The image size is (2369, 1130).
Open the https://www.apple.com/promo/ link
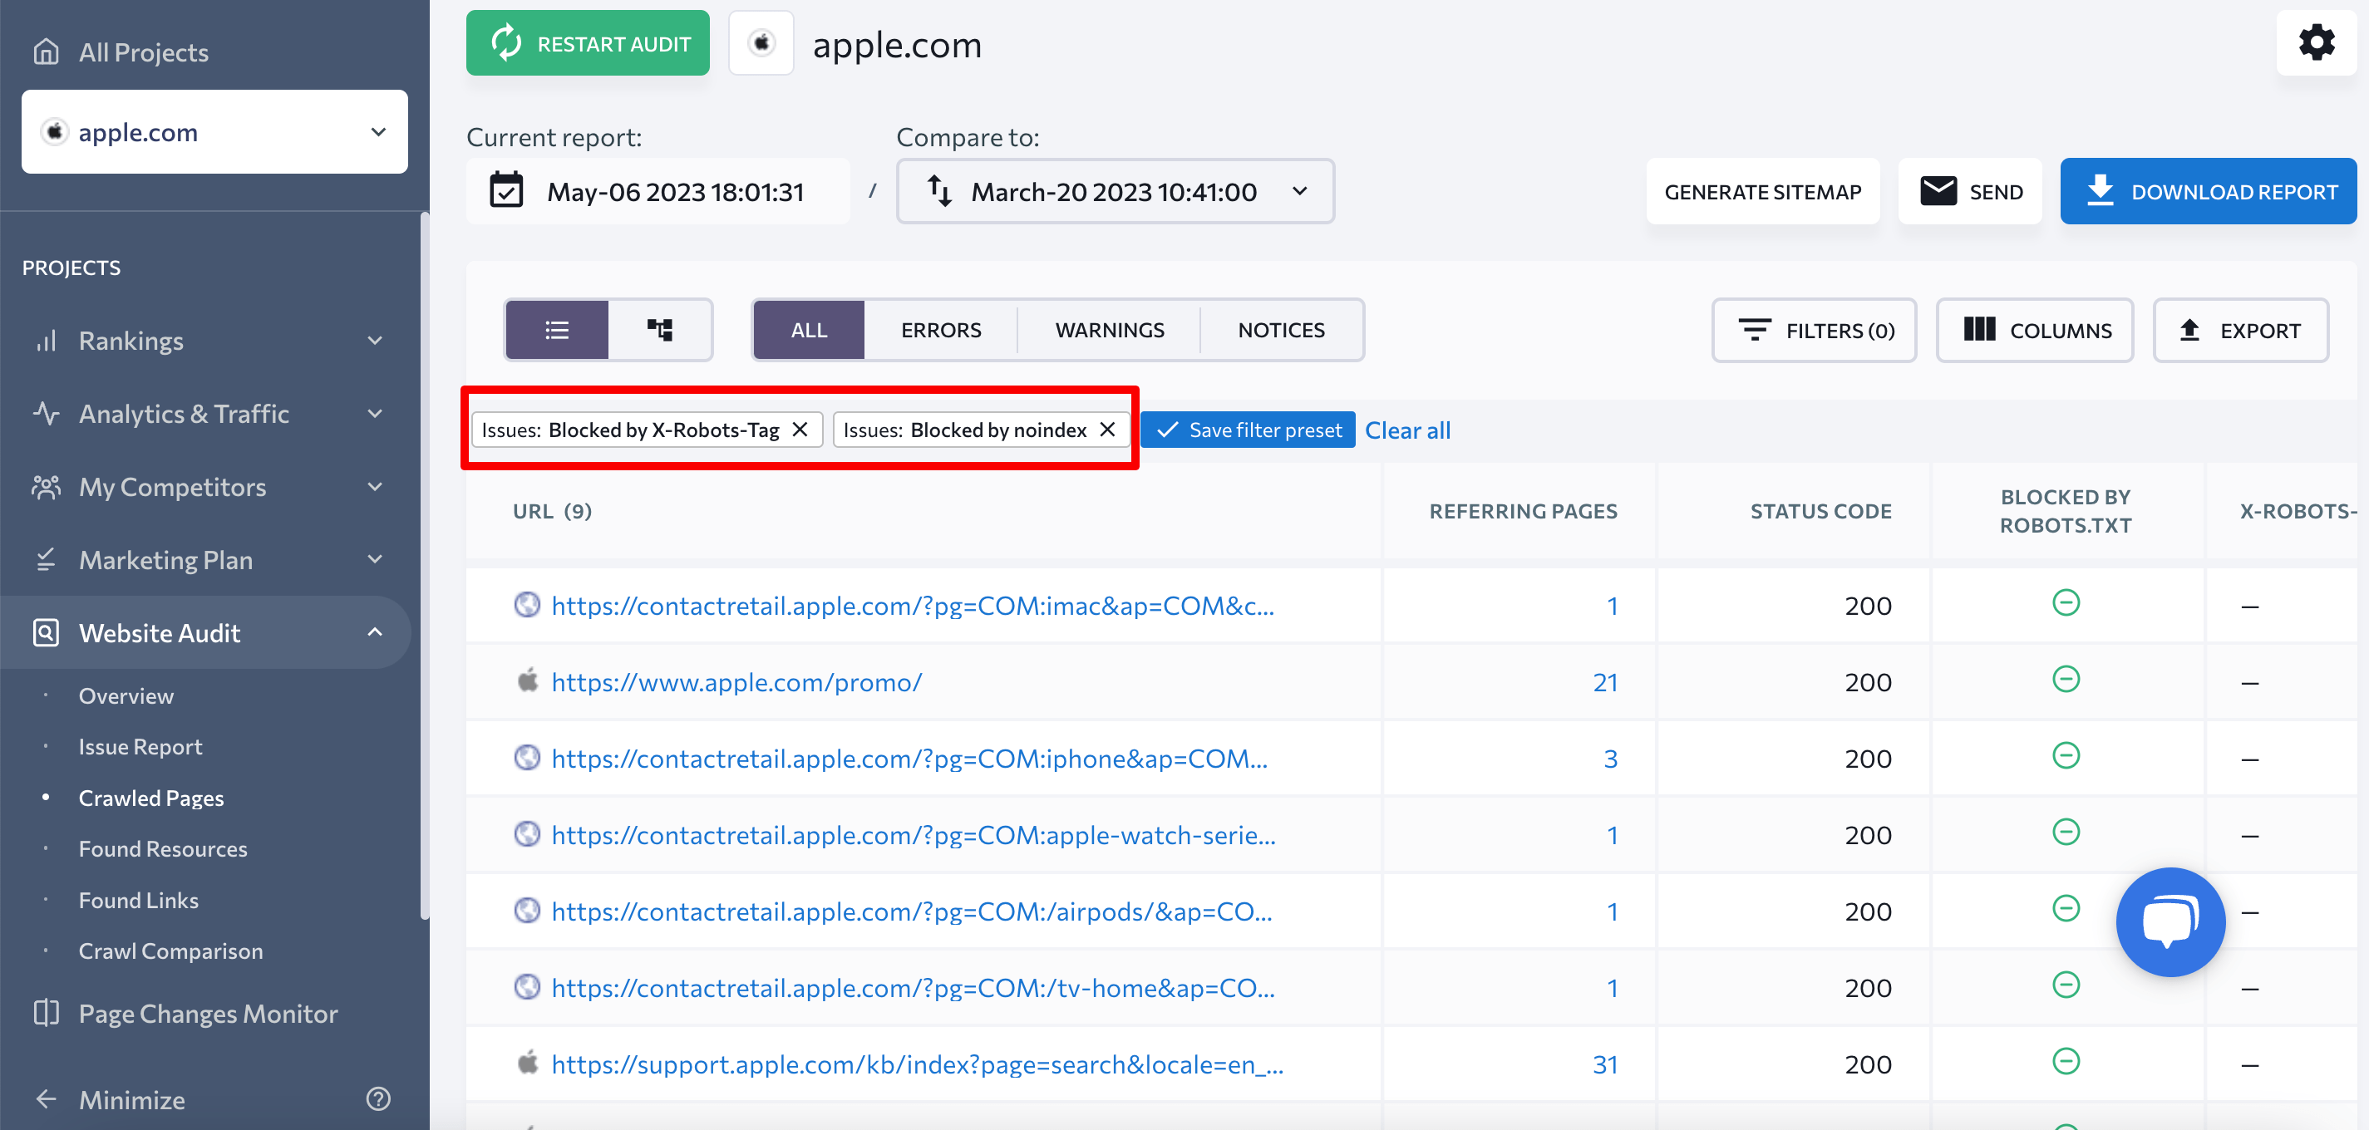(736, 681)
